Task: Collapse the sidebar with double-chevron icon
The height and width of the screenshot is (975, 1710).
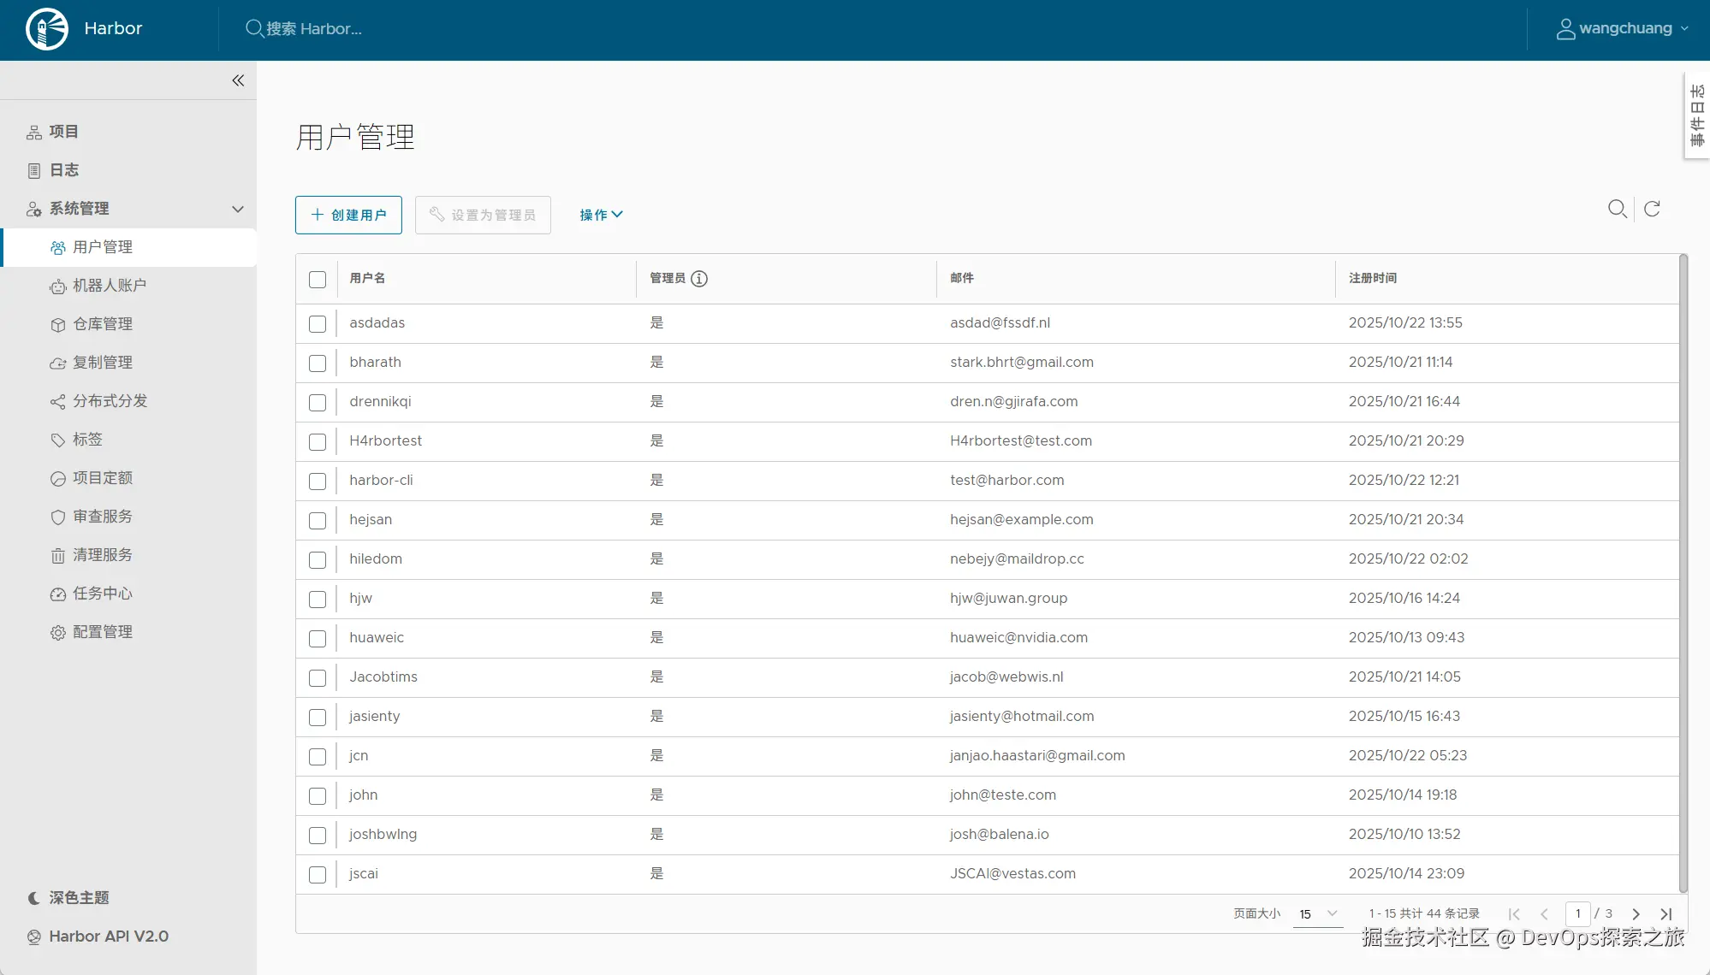Action: [x=238, y=80]
